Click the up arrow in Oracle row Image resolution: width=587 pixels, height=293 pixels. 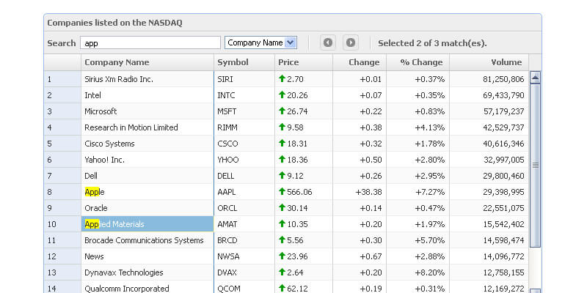pos(282,208)
